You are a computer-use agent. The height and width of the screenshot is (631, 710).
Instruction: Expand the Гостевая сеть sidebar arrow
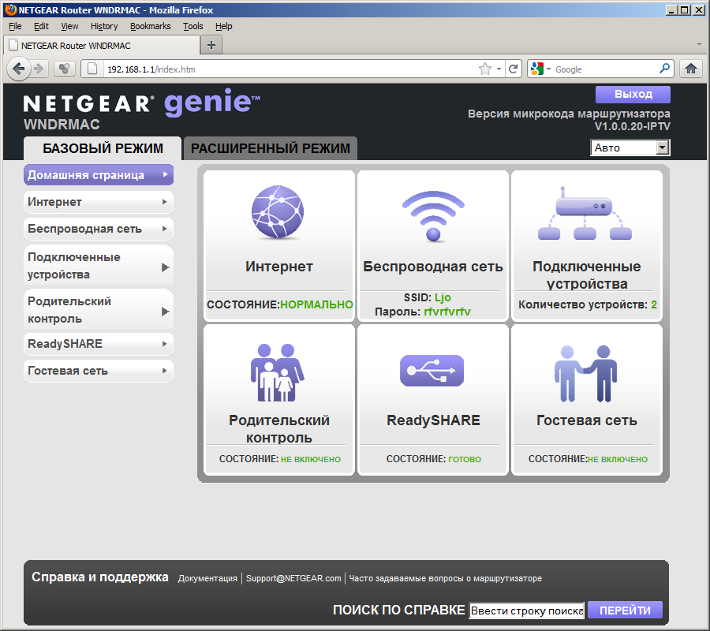click(165, 371)
